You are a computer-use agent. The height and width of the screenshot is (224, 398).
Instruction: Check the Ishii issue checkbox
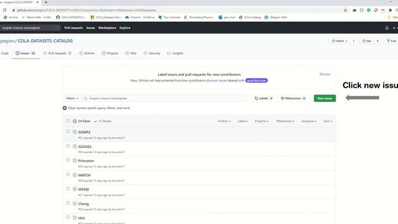(x=68, y=217)
